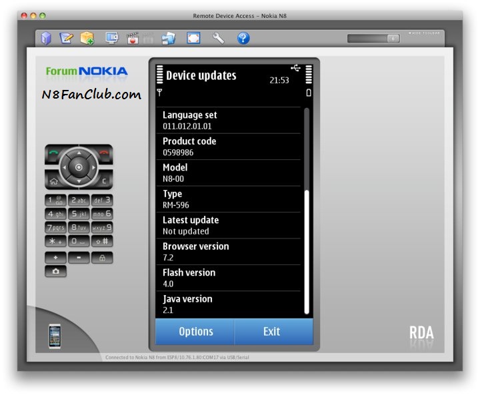Viewport: 480px width, 395px height.
Task: Select the Model N8-00 row
Action: 229,173
